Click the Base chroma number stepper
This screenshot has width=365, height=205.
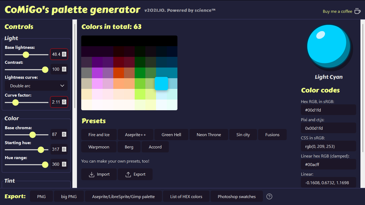coord(64,134)
